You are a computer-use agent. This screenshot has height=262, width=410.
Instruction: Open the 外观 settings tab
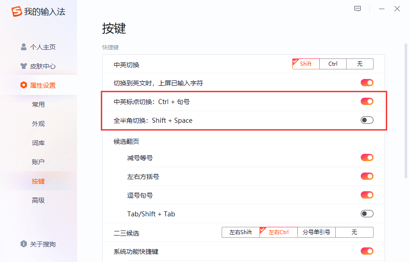click(x=38, y=124)
